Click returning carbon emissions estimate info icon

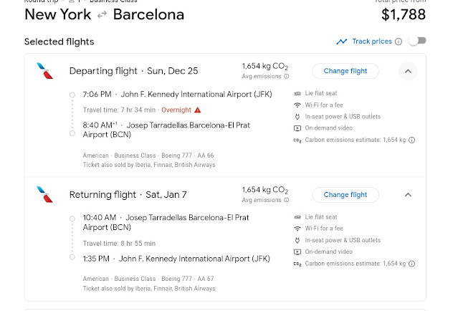411,264
